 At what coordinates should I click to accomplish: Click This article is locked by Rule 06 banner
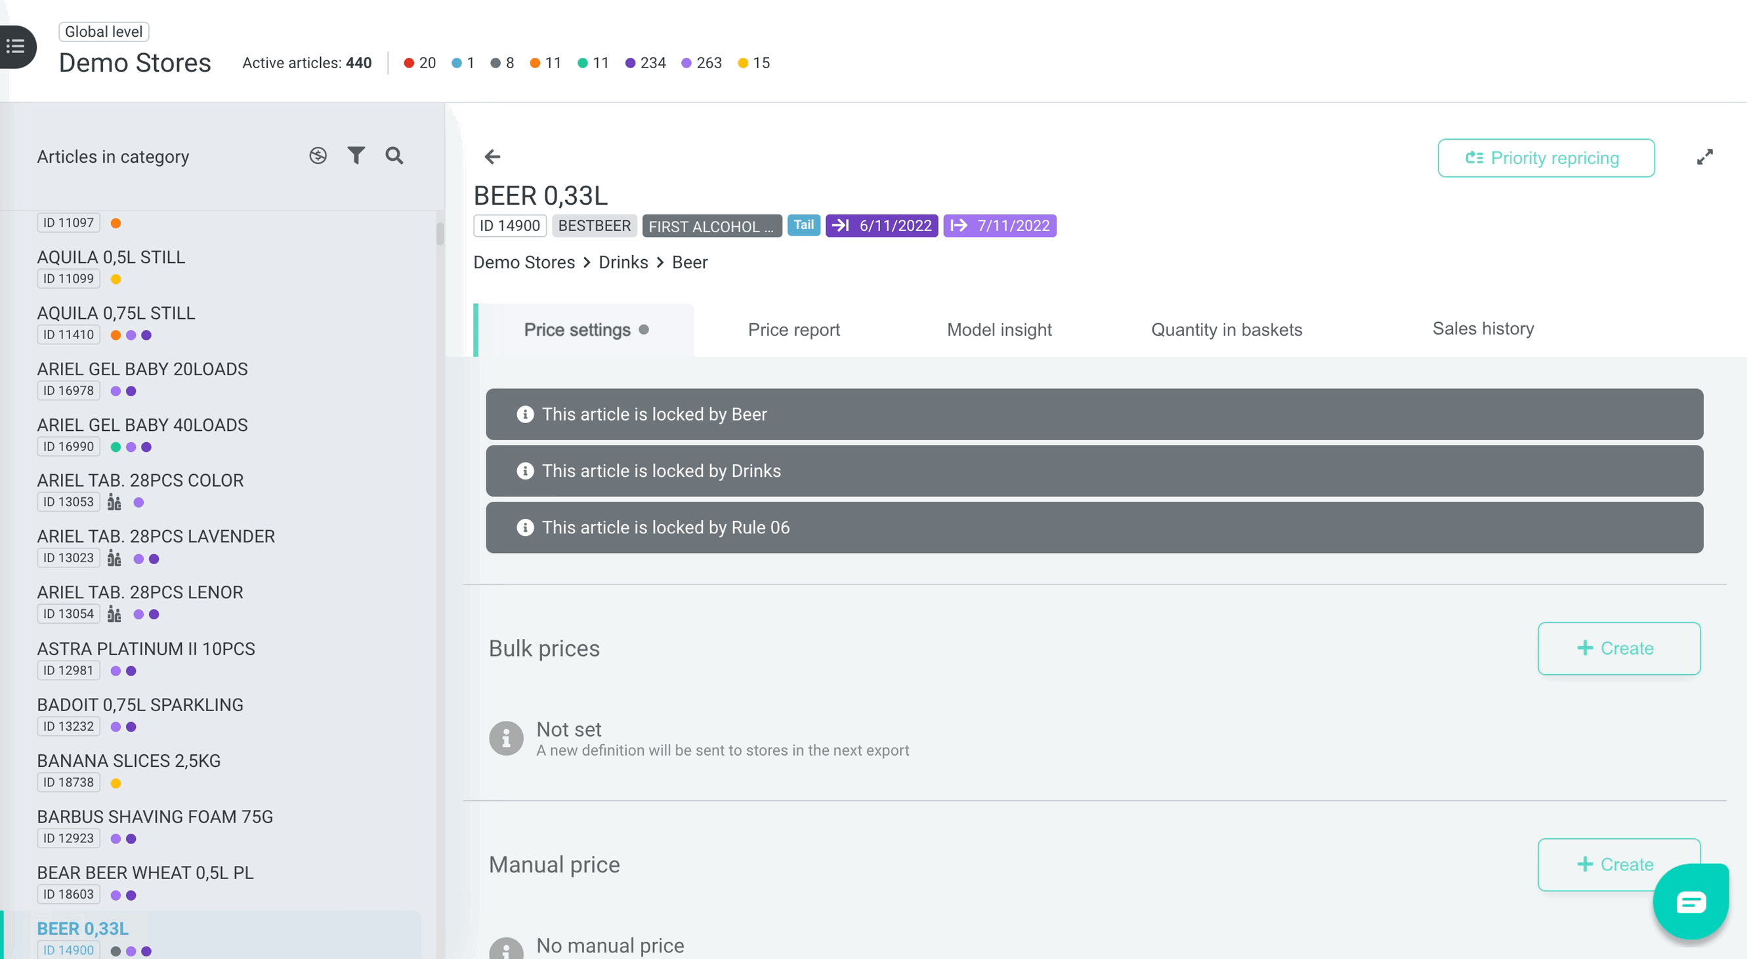pos(1094,527)
